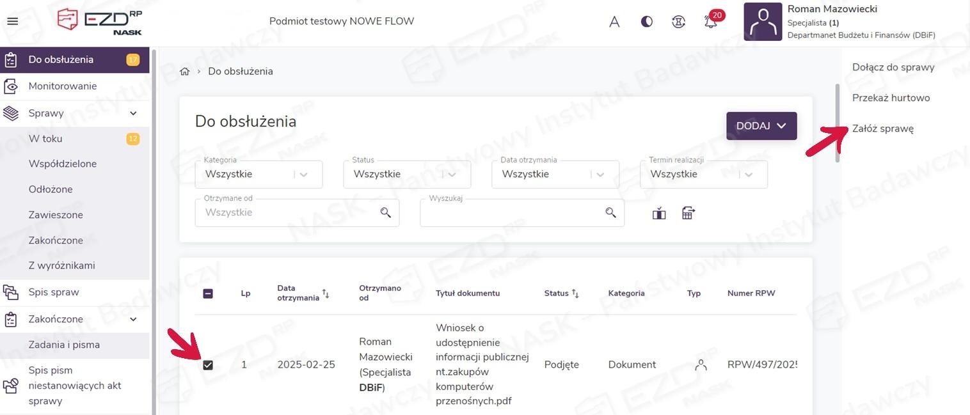Click 'Przekaż hurtowo' action link
The image size is (970, 415).
[x=891, y=98]
